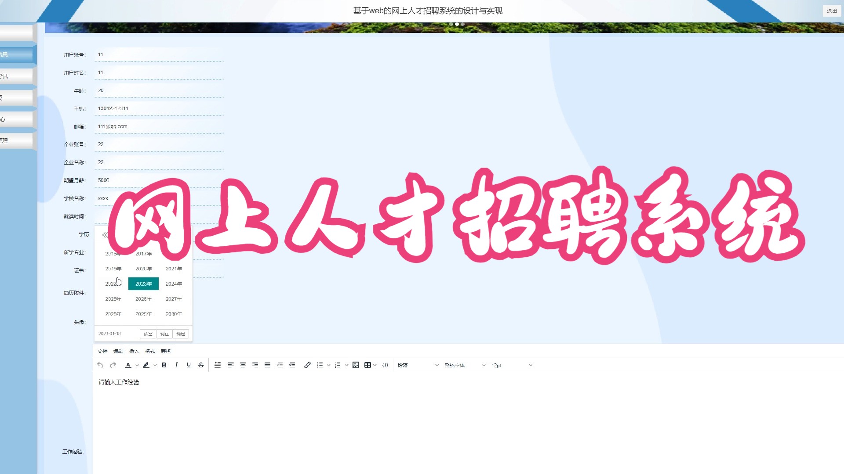Click the second sidebar item ending 资讯
Image resolution: width=844 pixels, height=474 pixels.
(x=16, y=76)
